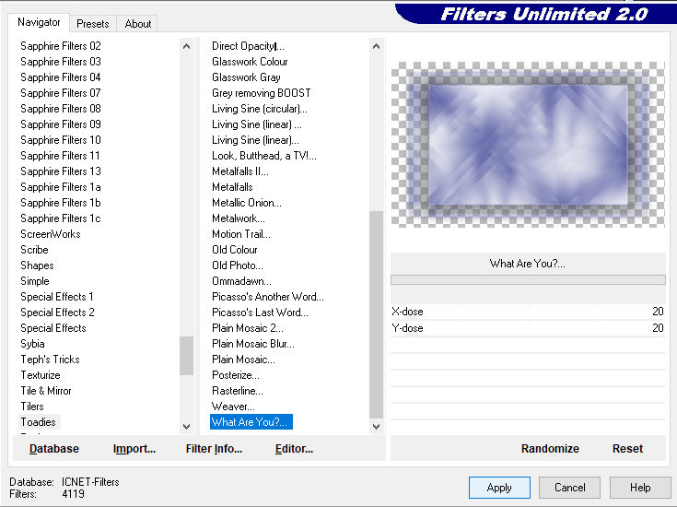Select Sapphire Filters 13
677x507 pixels.
point(61,171)
